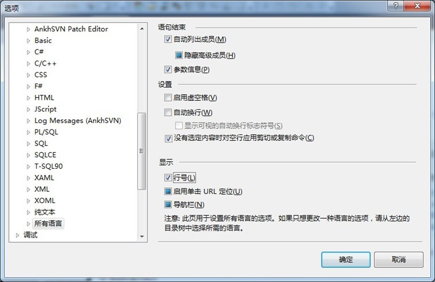
Task: Select HTML in the language tree
Action: tap(44, 98)
